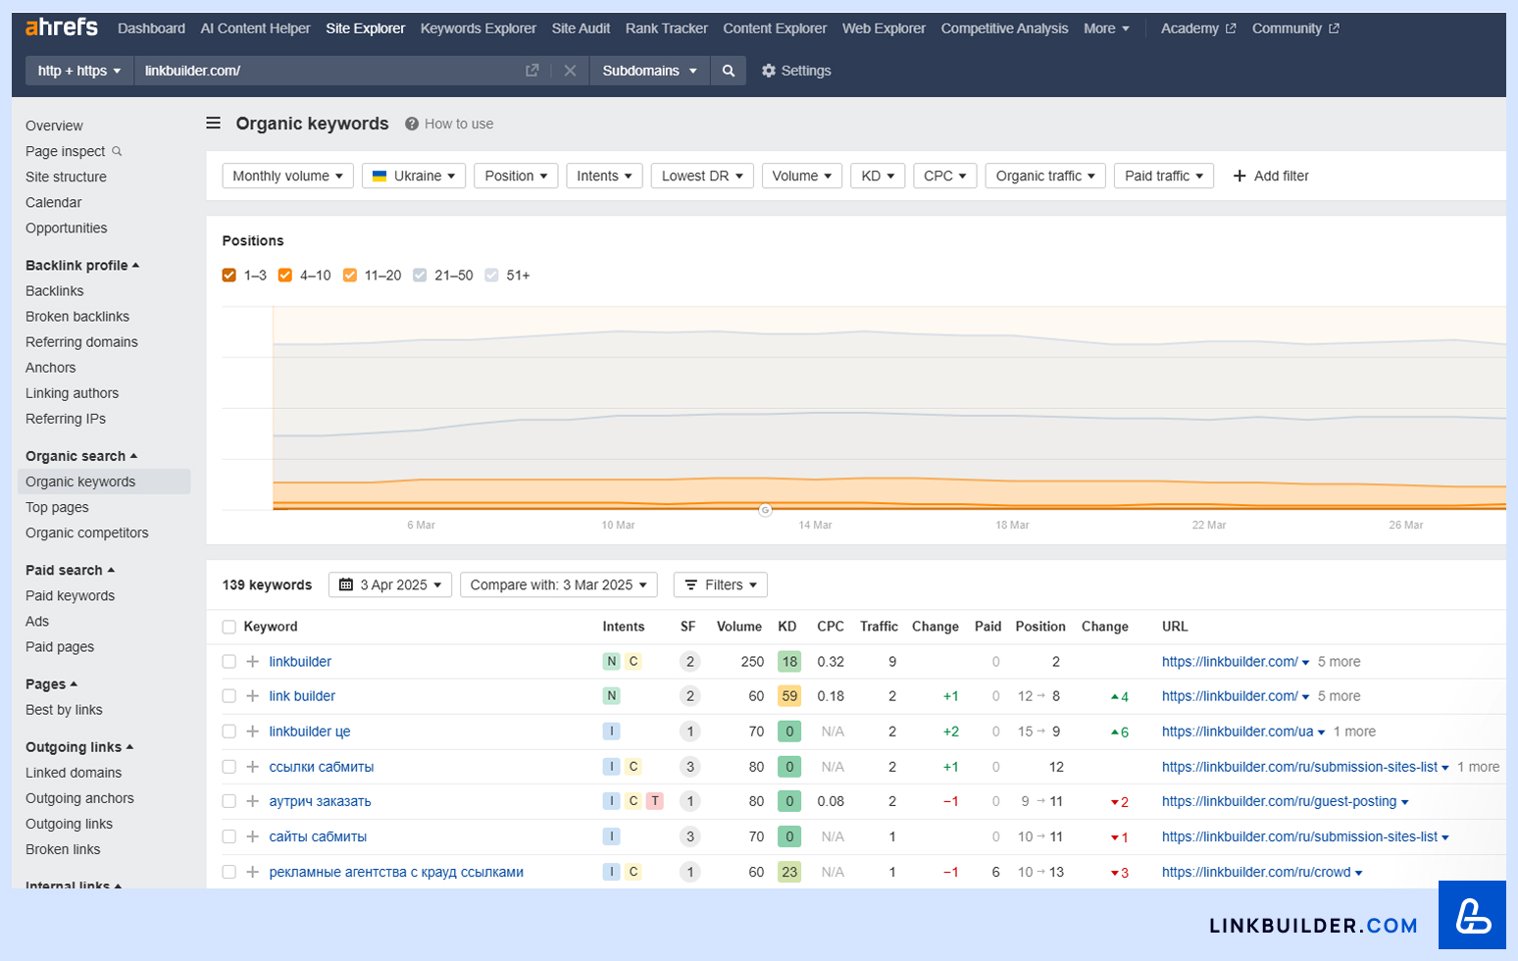This screenshot has width=1518, height=961.
Task: Open Top pages in the sidebar
Action: (x=57, y=507)
